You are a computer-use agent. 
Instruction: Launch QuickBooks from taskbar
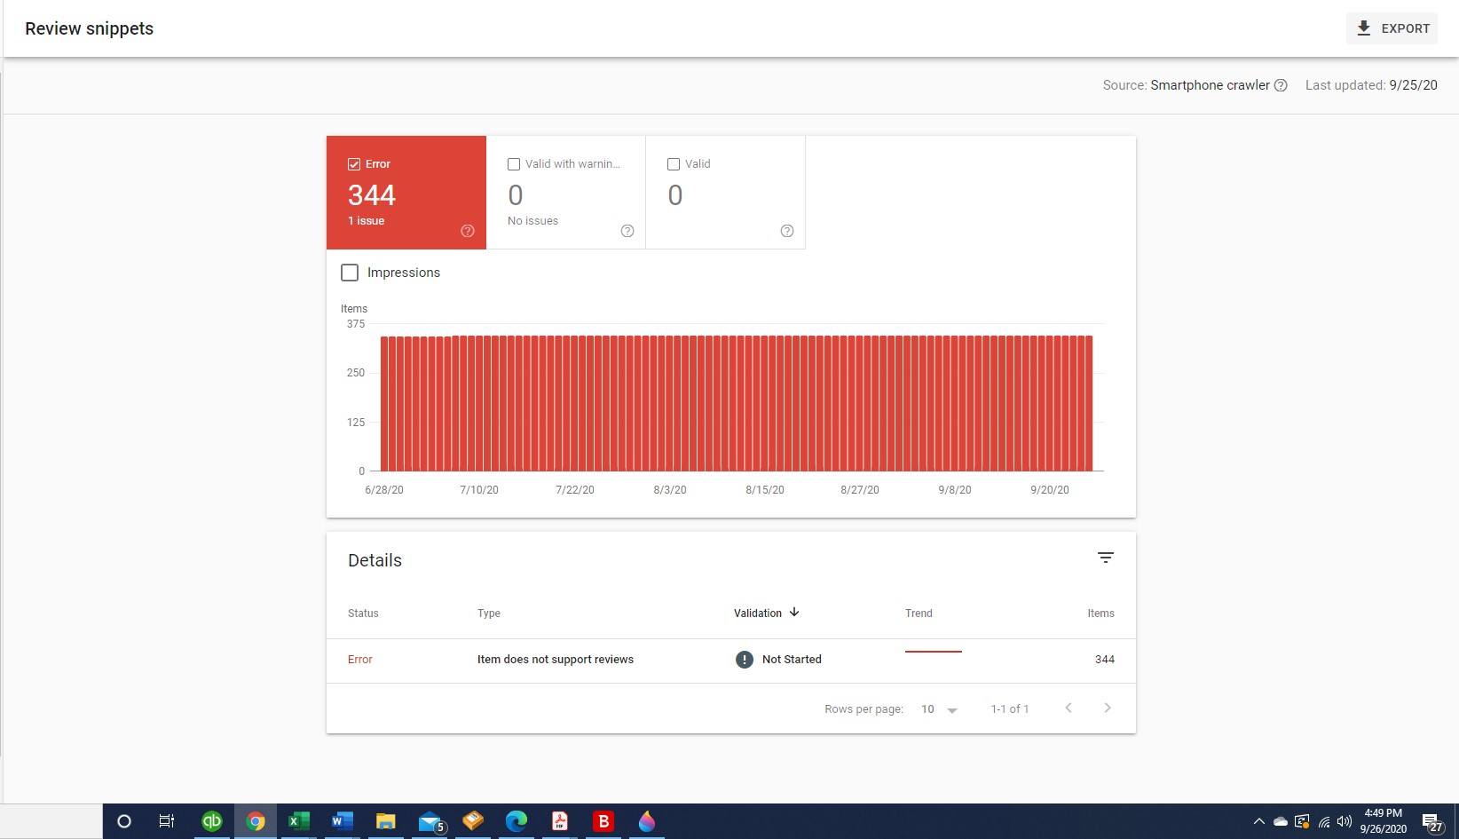[211, 821]
